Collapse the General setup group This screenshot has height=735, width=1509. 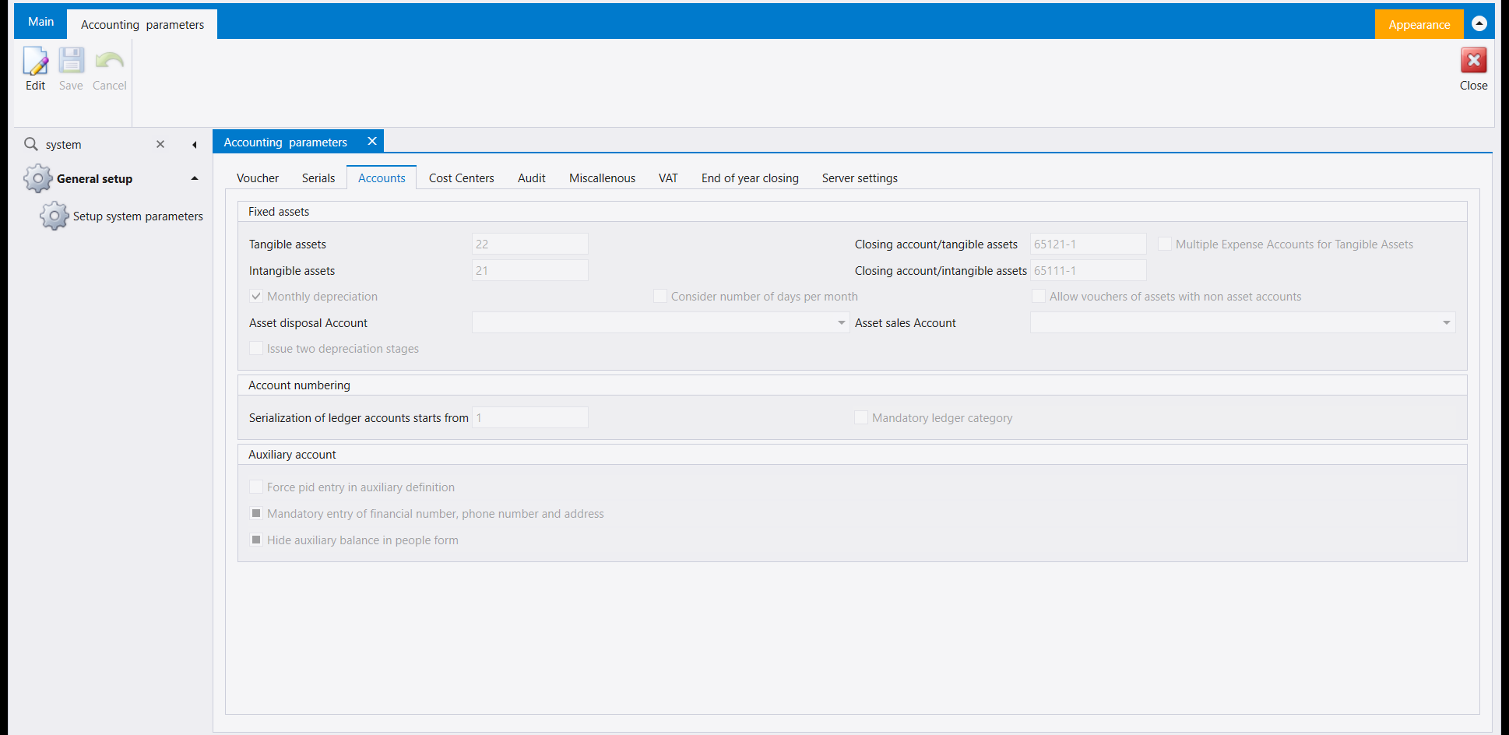[x=195, y=178]
